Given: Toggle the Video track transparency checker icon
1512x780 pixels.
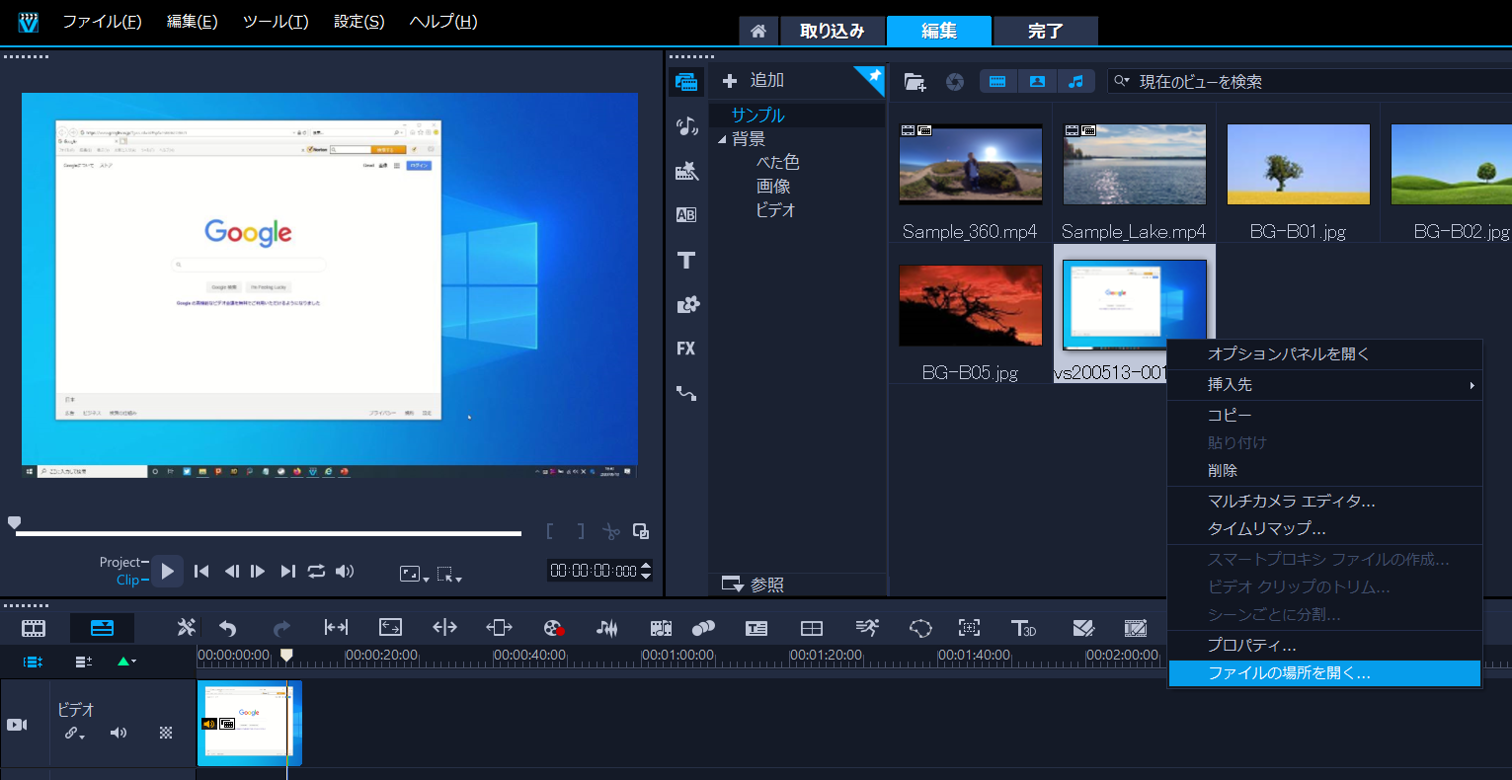Looking at the screenshot, I should pyautogui.click(x=166, y=733).
